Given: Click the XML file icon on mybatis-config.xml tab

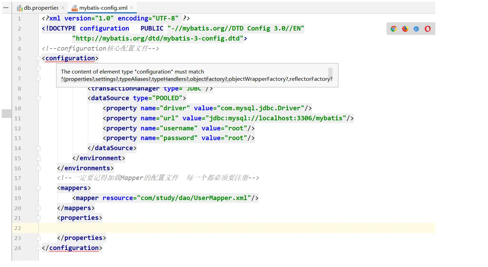Looking at the screenshot, I should pyautogui.click(x=74, y=7).
